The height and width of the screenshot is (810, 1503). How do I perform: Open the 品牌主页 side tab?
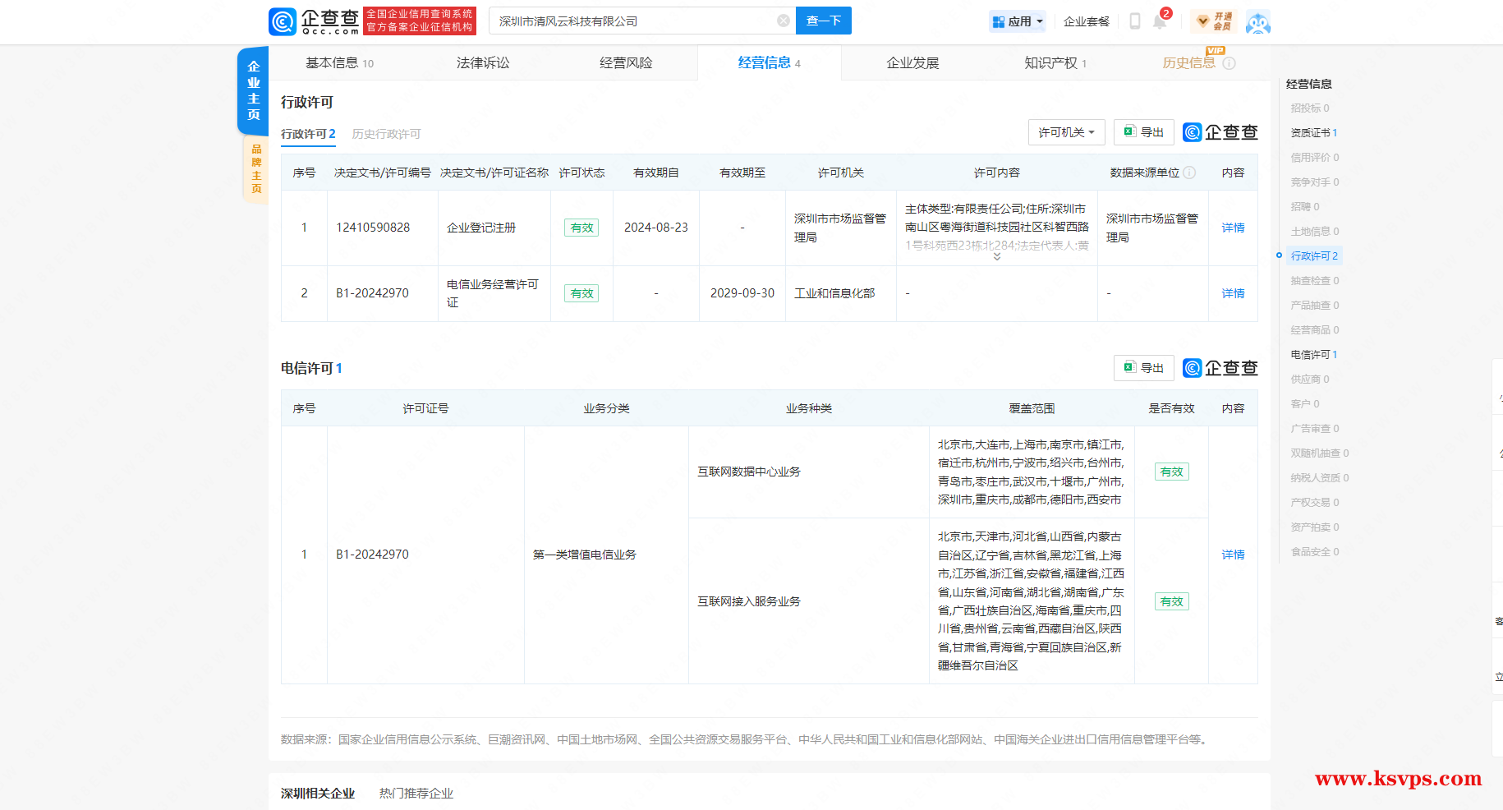[x=256, y=168]
